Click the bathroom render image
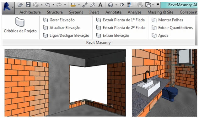 (164, 83)
